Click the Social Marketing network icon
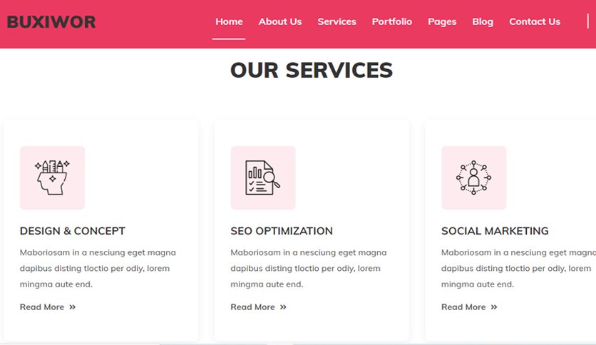This screenshot has height=345, width=596. 473,177
